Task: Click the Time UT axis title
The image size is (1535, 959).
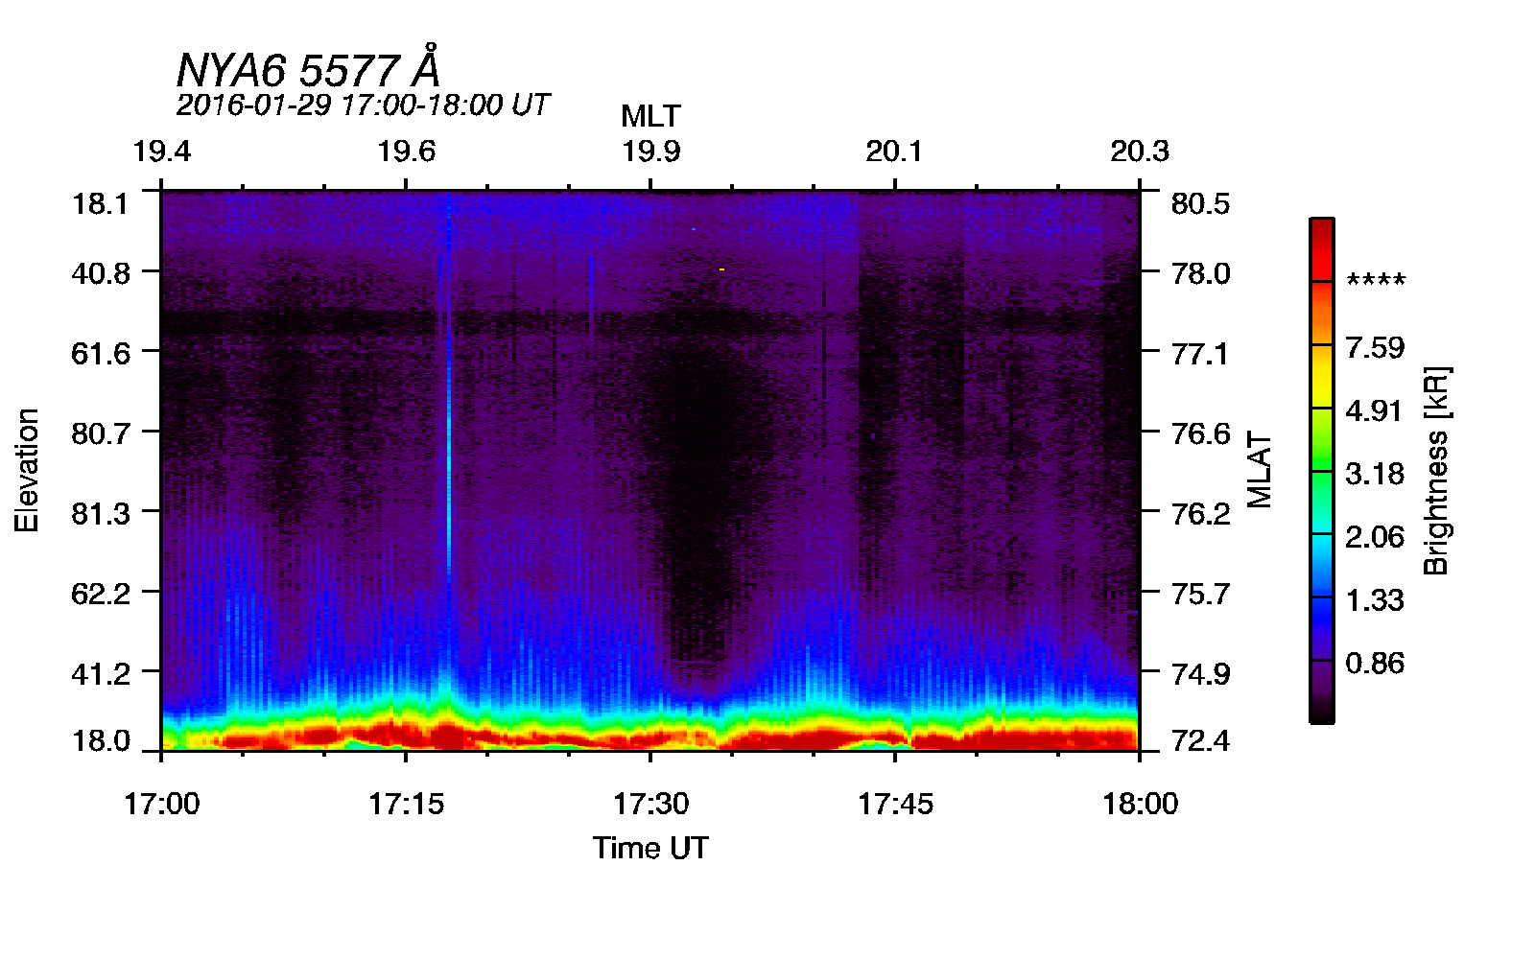Action: coord(650,848)
